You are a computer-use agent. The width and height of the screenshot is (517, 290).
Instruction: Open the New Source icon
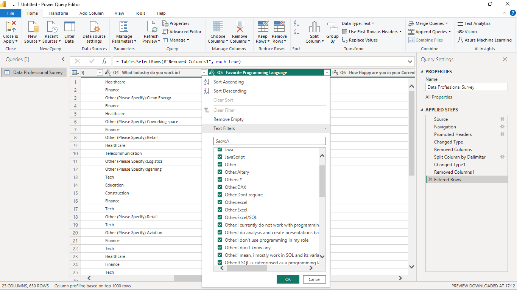[33, 28]
